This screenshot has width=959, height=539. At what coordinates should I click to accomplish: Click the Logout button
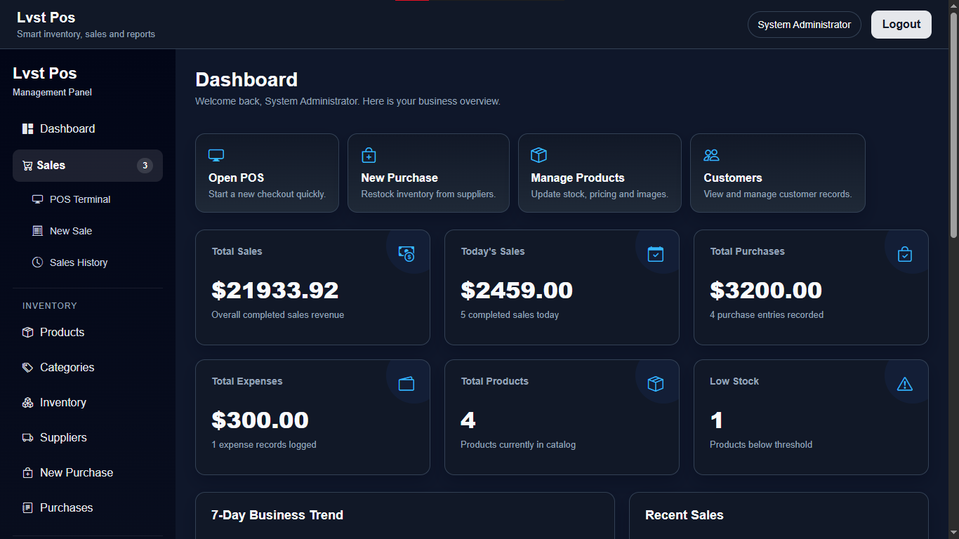[x=901, y=25]
